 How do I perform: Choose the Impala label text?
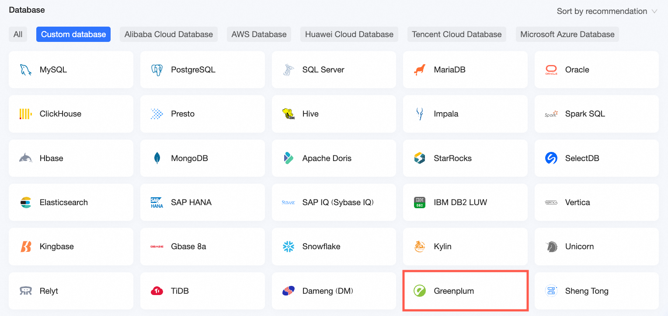coord(446,114)
